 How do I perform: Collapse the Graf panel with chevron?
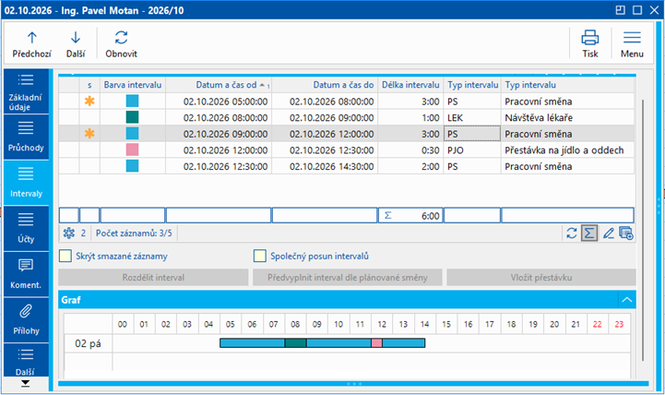tap(627, 300)
